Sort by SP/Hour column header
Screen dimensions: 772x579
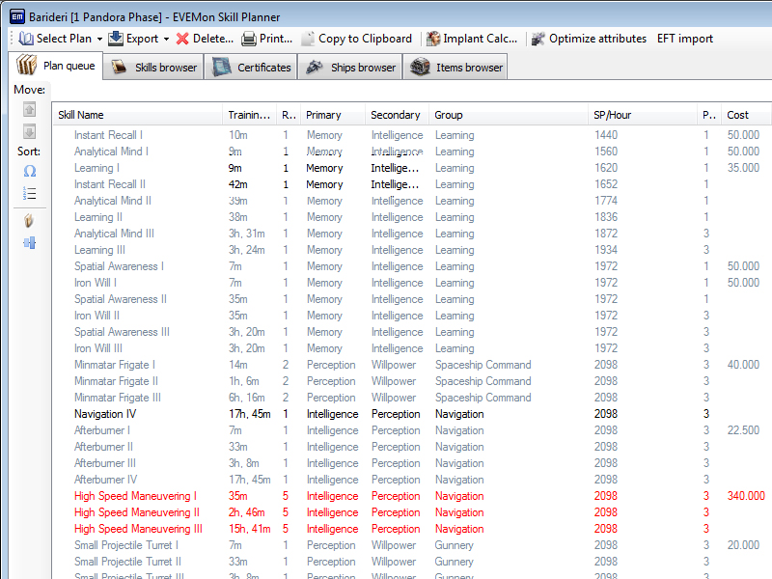pyautogui.click(x=643, y=115)
